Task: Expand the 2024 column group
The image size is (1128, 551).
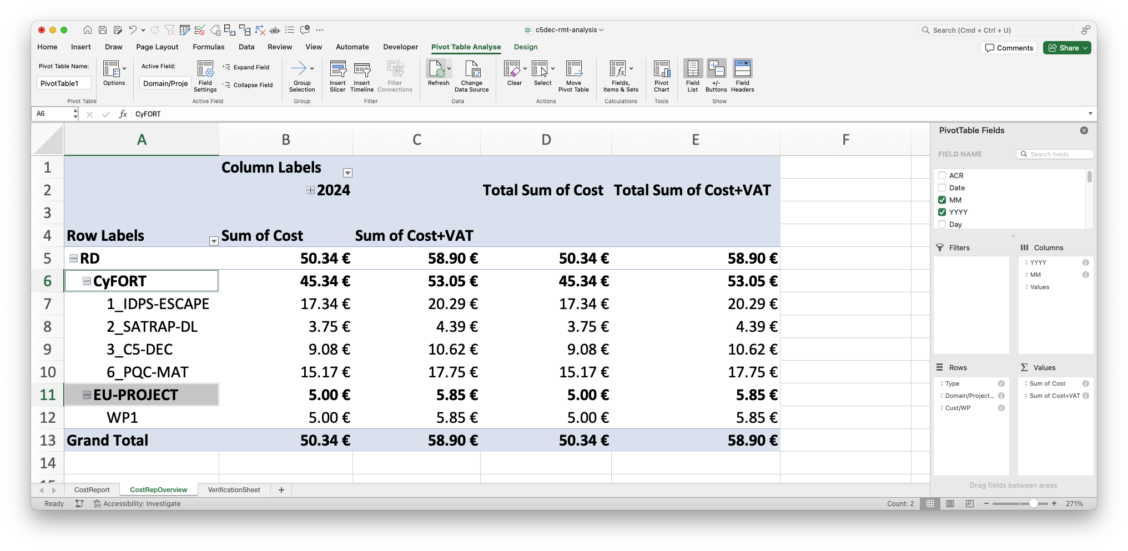Action: coord(310,190)
